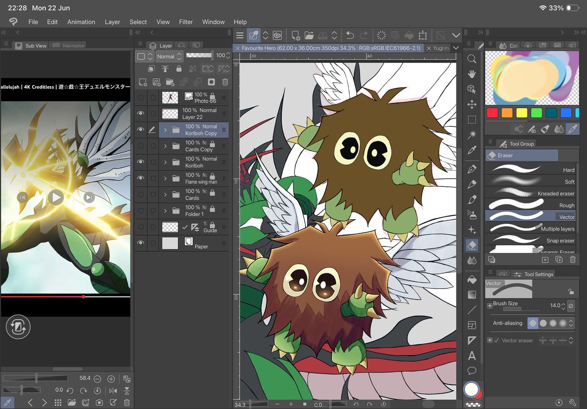
Task: Expand the Vector eraser options plus
Action: [490, 340]
